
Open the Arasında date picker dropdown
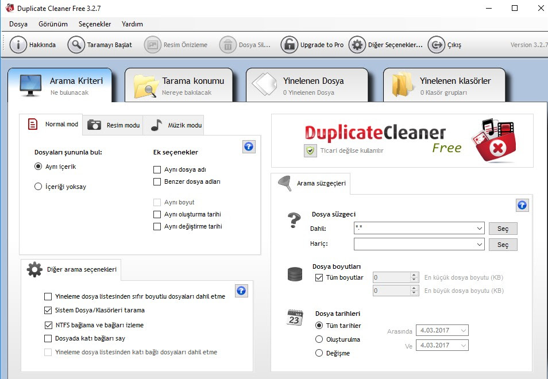tap(464, 330)
